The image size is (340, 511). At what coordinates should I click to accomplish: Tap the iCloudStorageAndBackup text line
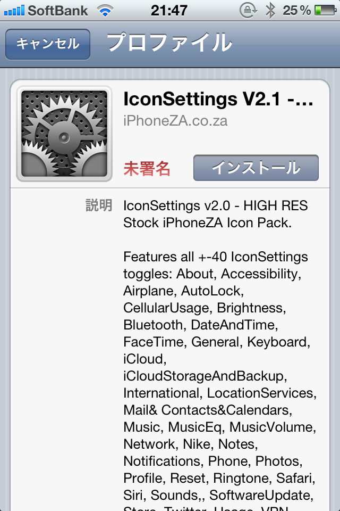coord(205,376)
